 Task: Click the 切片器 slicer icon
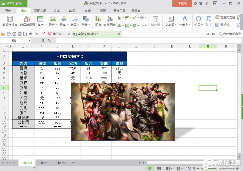(156, 21)
